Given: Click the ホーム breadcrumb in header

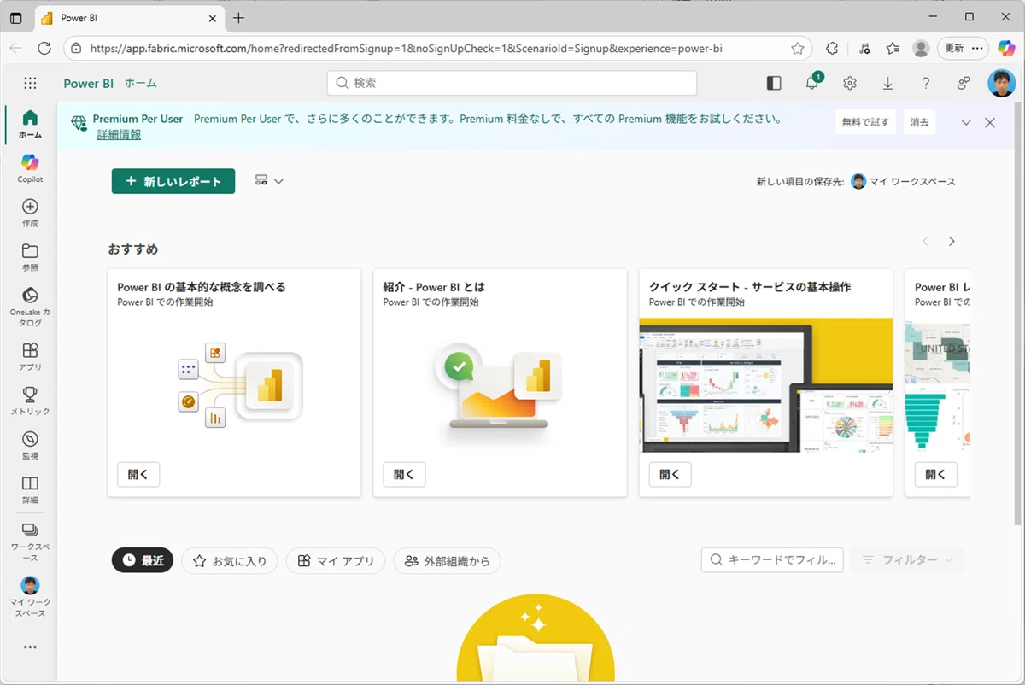Looking at the screenshot, I should [x=141, y=83].
